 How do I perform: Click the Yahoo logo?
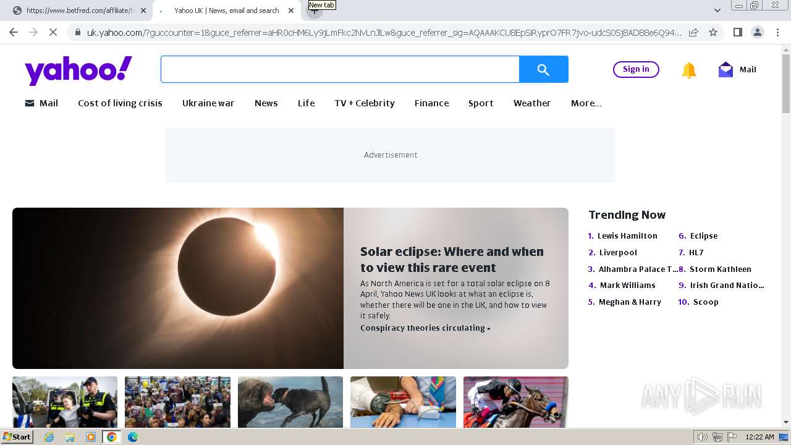click(78, 70)
